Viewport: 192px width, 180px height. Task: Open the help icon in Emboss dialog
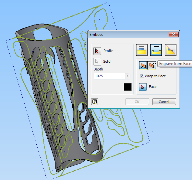95,102
